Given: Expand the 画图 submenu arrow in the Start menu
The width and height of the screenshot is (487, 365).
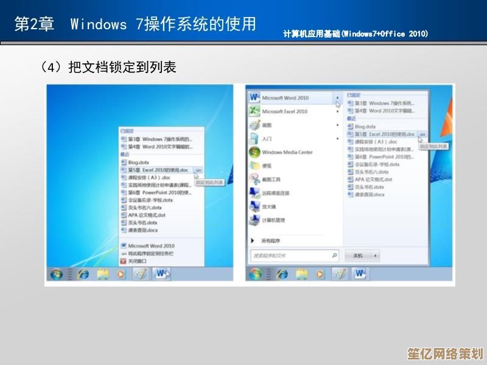Looking at the screenshot, I should coord(338,125).
